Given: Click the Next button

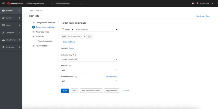Looking at the screenshot, I should tap(65, 91).
